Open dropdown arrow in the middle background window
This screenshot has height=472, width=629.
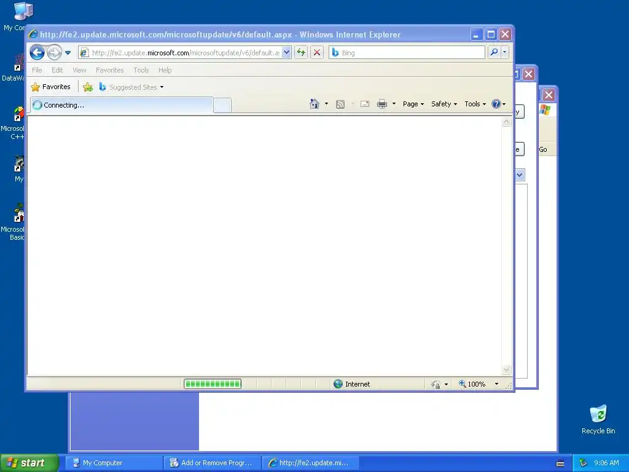click(520, 175)
